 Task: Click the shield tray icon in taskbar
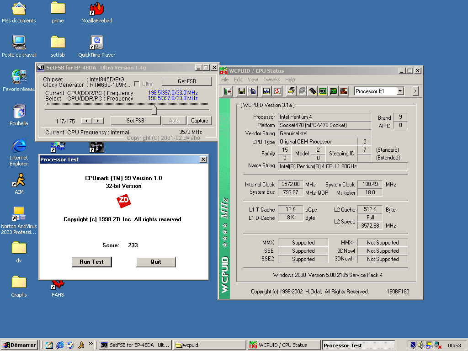pos(413,346)
